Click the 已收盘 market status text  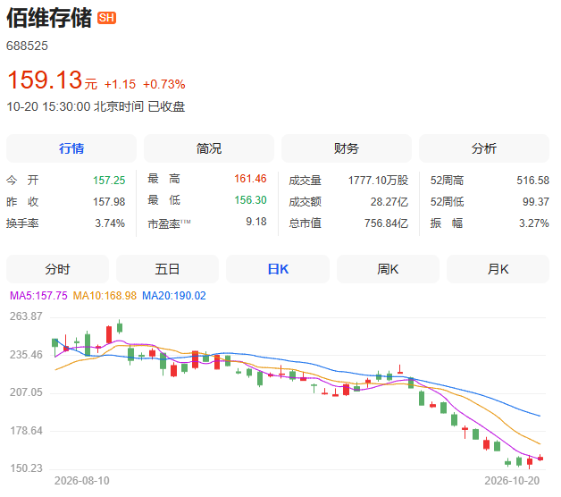pos(166,106)
